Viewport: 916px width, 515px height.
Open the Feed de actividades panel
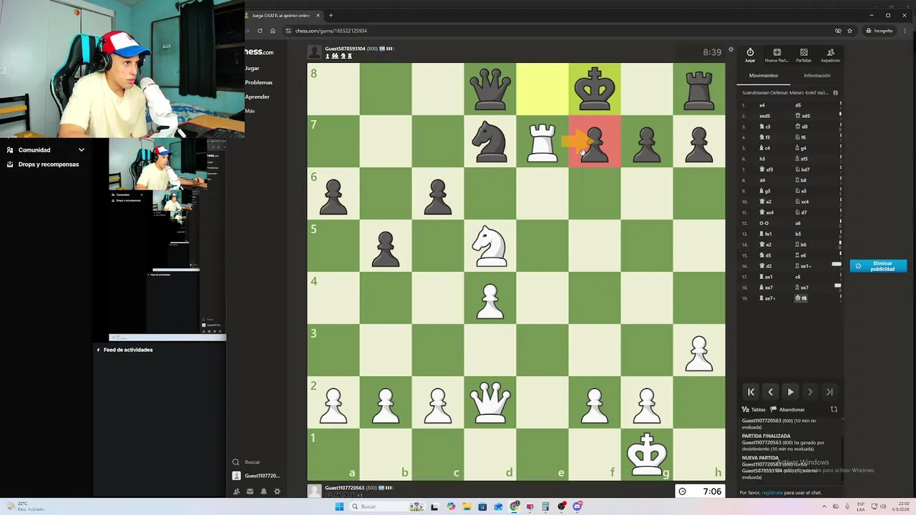(x=125, y=350)
